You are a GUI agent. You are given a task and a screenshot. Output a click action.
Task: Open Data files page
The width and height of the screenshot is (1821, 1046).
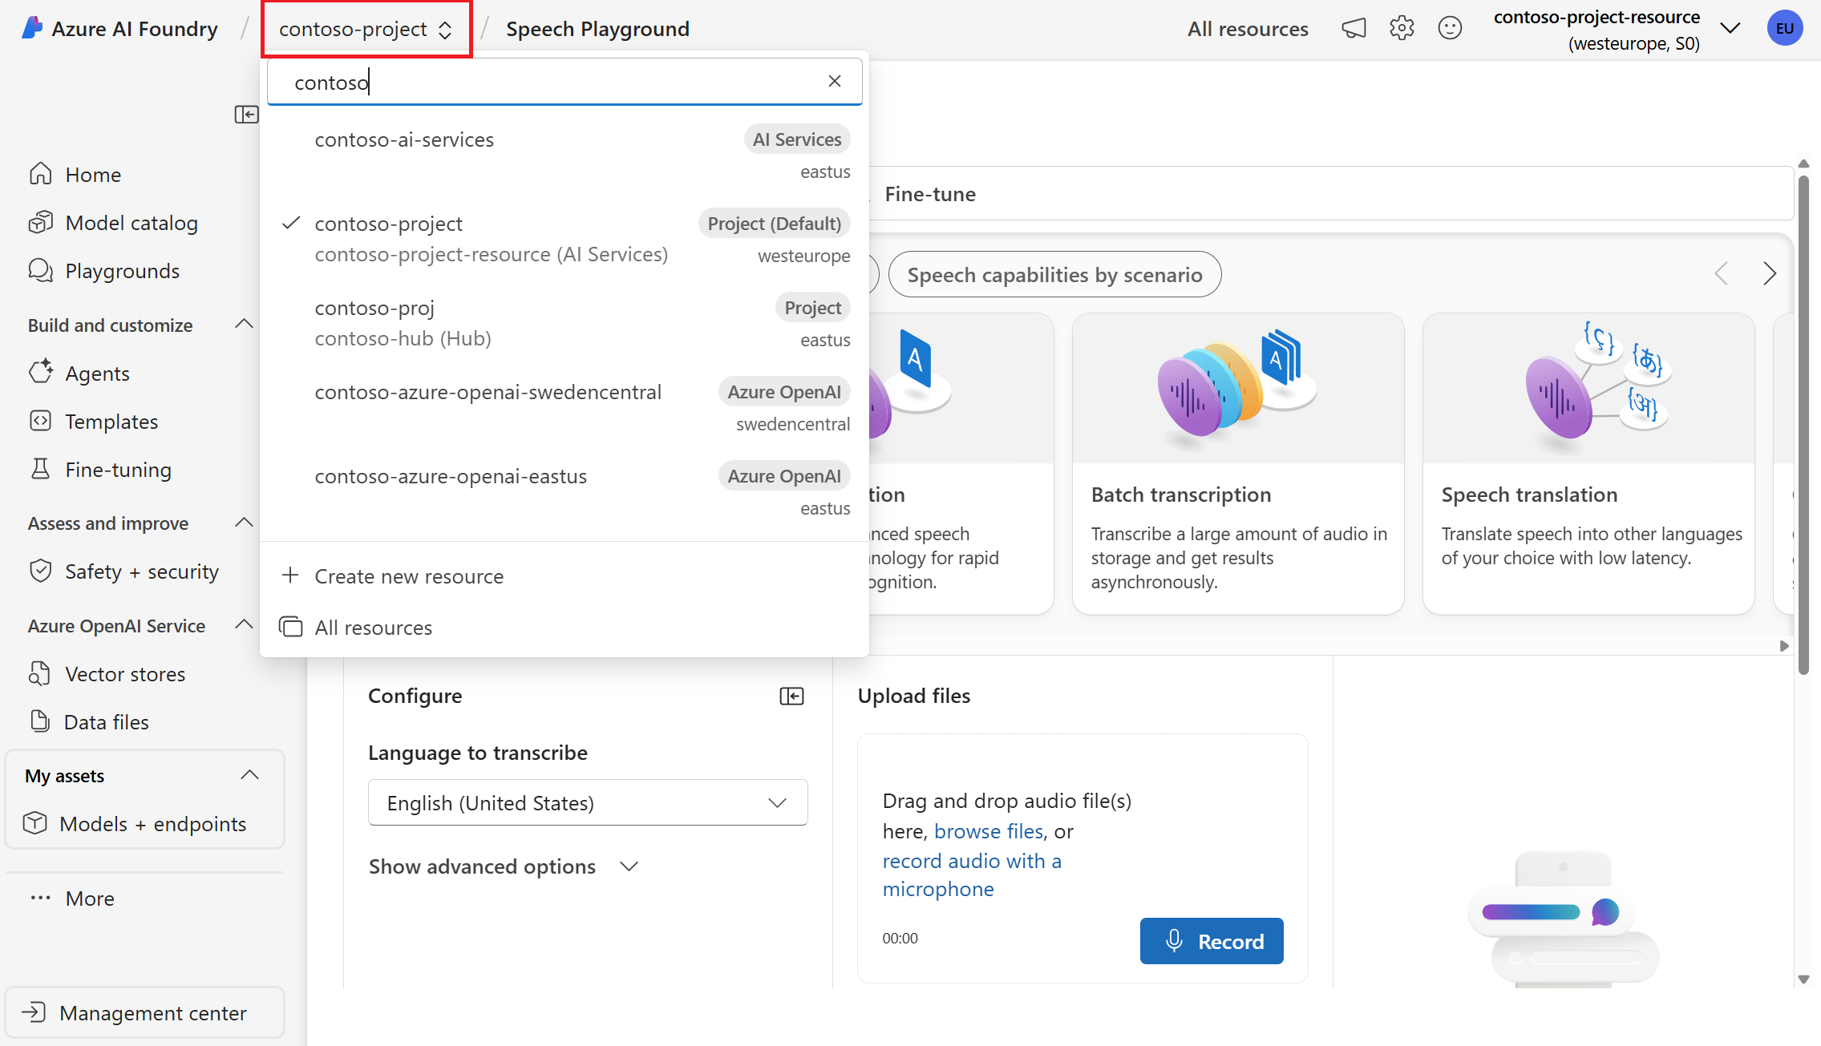89,722
